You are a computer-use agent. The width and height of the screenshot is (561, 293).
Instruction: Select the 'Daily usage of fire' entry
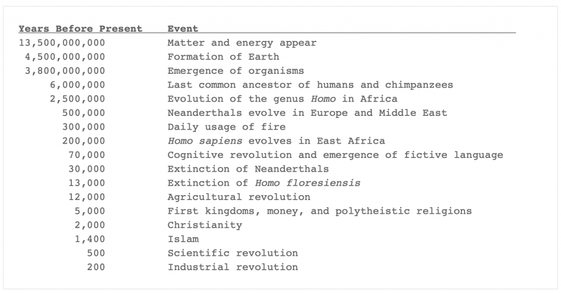(x=226, y=127)
